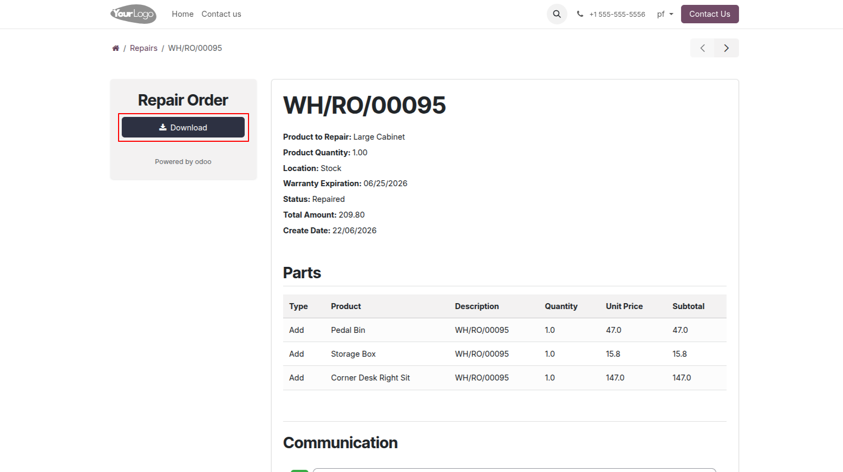This screenshot has width=843, height=472.
Task: Click the Total Amount 209.80 line
Action: (x=324, y=215)
